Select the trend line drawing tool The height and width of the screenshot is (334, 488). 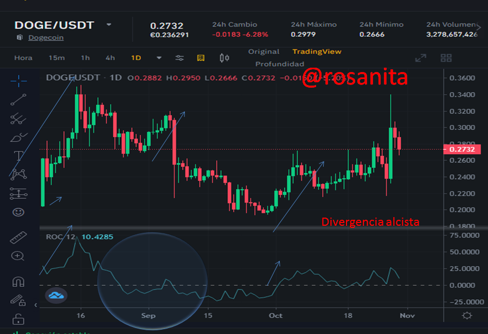tap(18, 100)
